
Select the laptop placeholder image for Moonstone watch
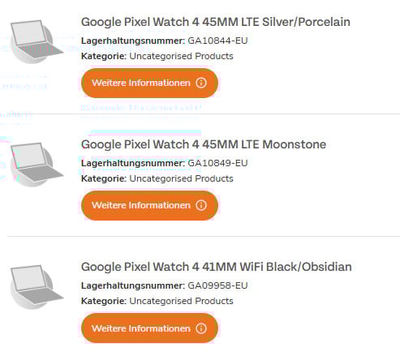coord(37,164)
